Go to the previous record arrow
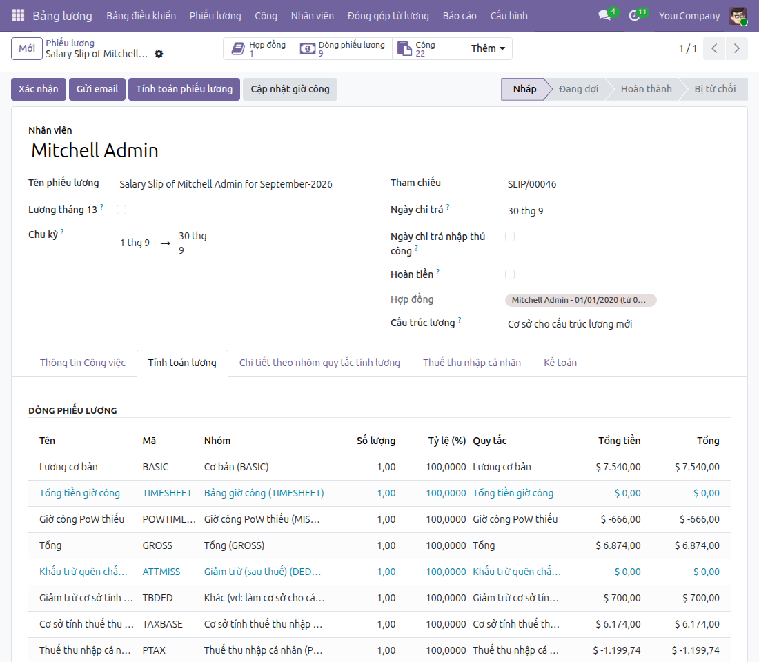759x662 pixels. (x=714, y=48)
